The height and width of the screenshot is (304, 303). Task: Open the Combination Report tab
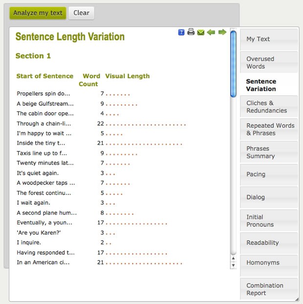tap(269, 289)
